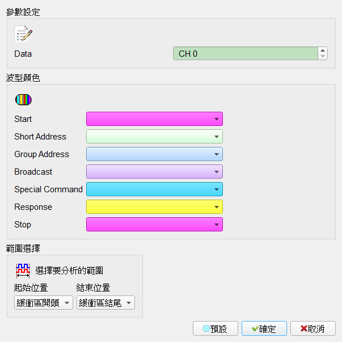The height and width of the screenshot is (342, 342).
Task: Click the range selection waveform icon
Action: (x=23, y=271)
